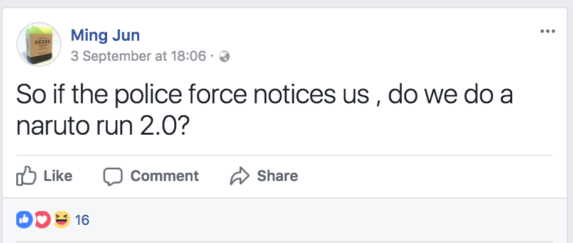The width and height of the screenshot is (573, 243).
Task: Open the three-dot post options menu
Action: (x=547, y=31)
